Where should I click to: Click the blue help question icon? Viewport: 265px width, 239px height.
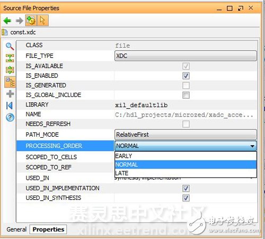coord(10,117)
